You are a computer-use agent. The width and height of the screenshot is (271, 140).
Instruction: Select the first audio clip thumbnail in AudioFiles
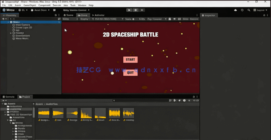point(44,113)
